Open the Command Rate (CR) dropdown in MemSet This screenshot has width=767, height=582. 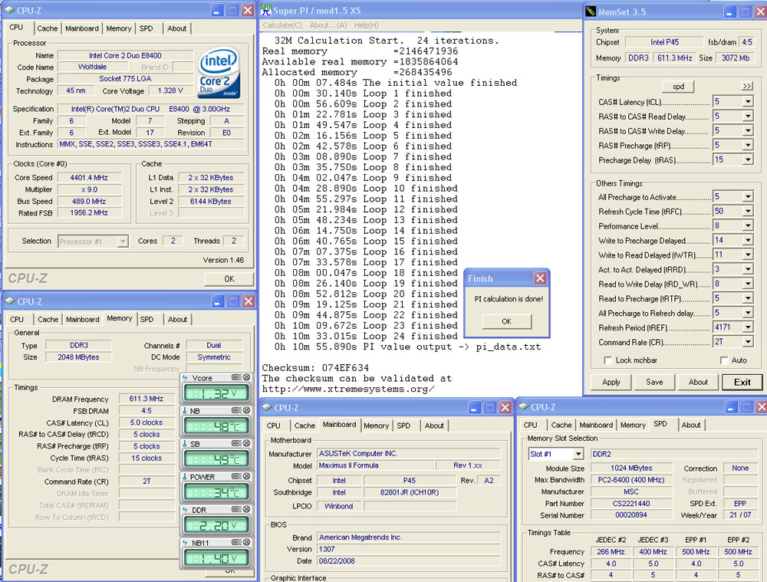747,342
